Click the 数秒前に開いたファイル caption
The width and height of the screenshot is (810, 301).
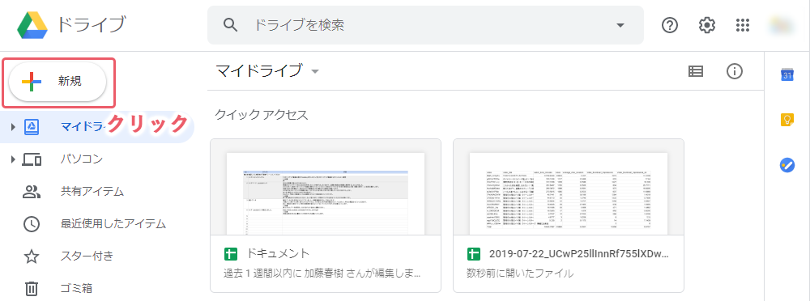[x=520, y=273]
